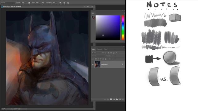Click the zoom percentage field in status bar
This screenshot has width=198, height=111.
4,109
